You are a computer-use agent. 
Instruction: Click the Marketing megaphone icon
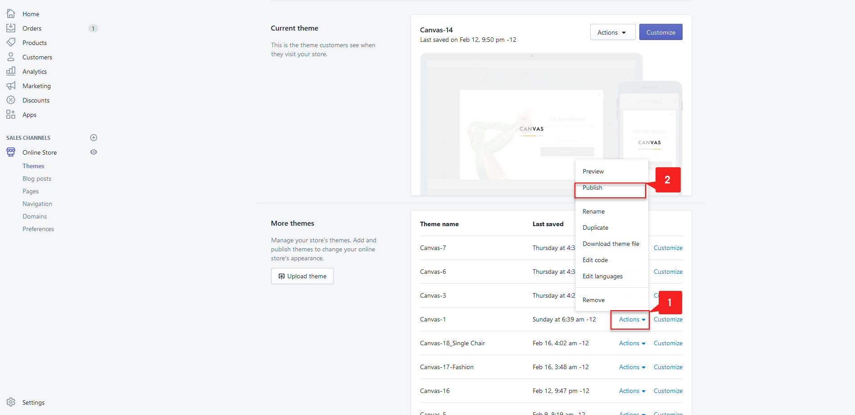pyautogui.click(x=11, y=86)
